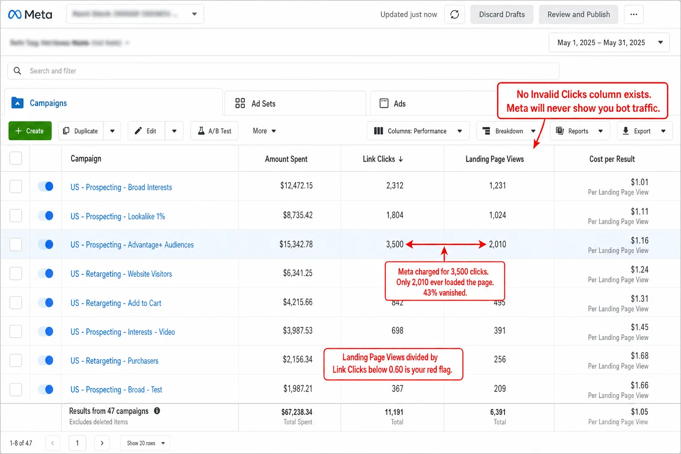The image size is (681, 454).
Task: Click the Ad Sets grid icon
Action: [240, 103]
